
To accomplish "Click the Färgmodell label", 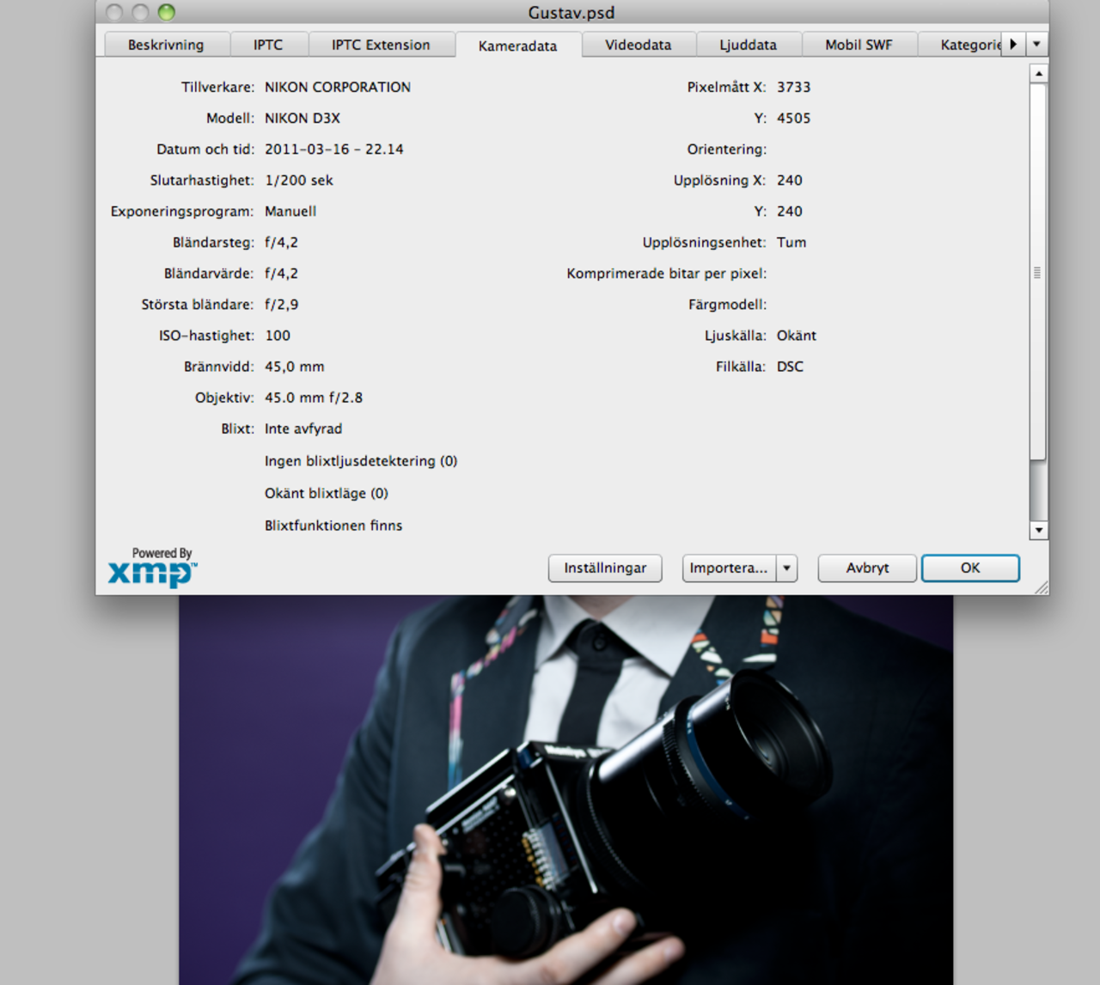I will click(728, 305).
